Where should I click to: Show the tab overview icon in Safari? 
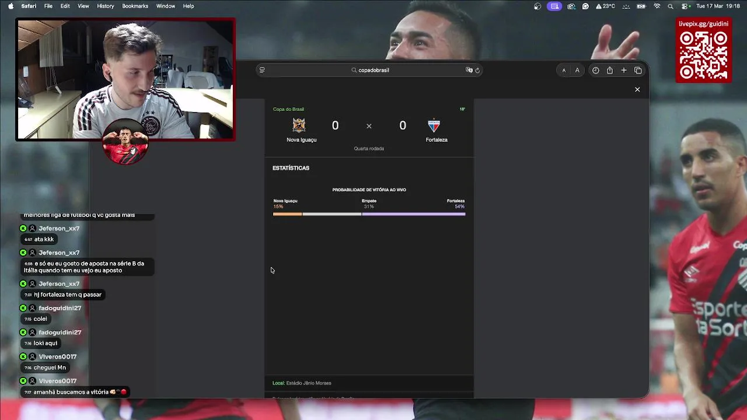pos(638,71)
